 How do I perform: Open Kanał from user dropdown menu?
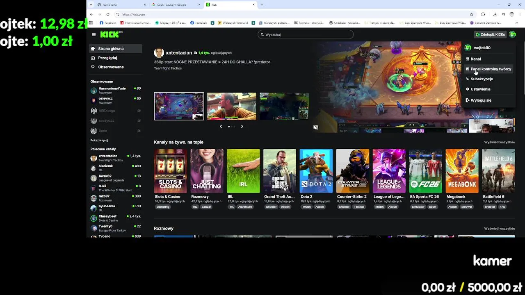(488, 59)
